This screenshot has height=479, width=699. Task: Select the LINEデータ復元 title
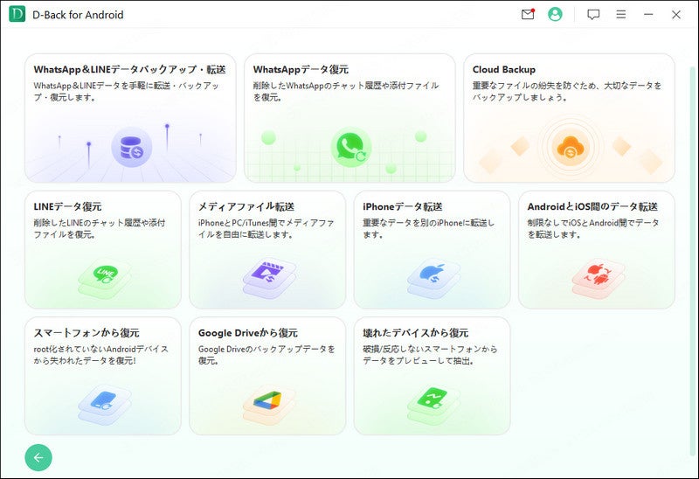coord(68,206)
